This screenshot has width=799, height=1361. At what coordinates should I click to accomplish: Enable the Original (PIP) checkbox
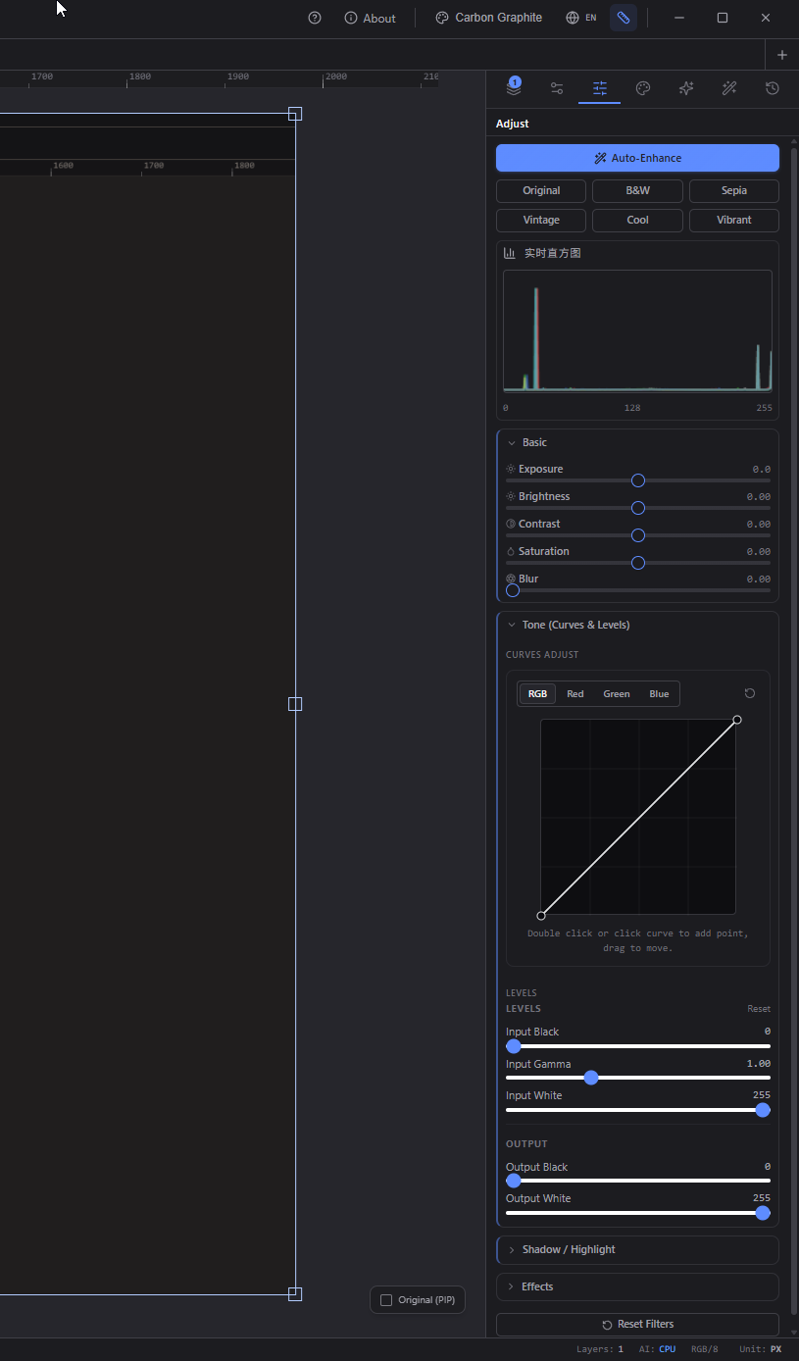pyautogui.click(x=386, y=1300)
